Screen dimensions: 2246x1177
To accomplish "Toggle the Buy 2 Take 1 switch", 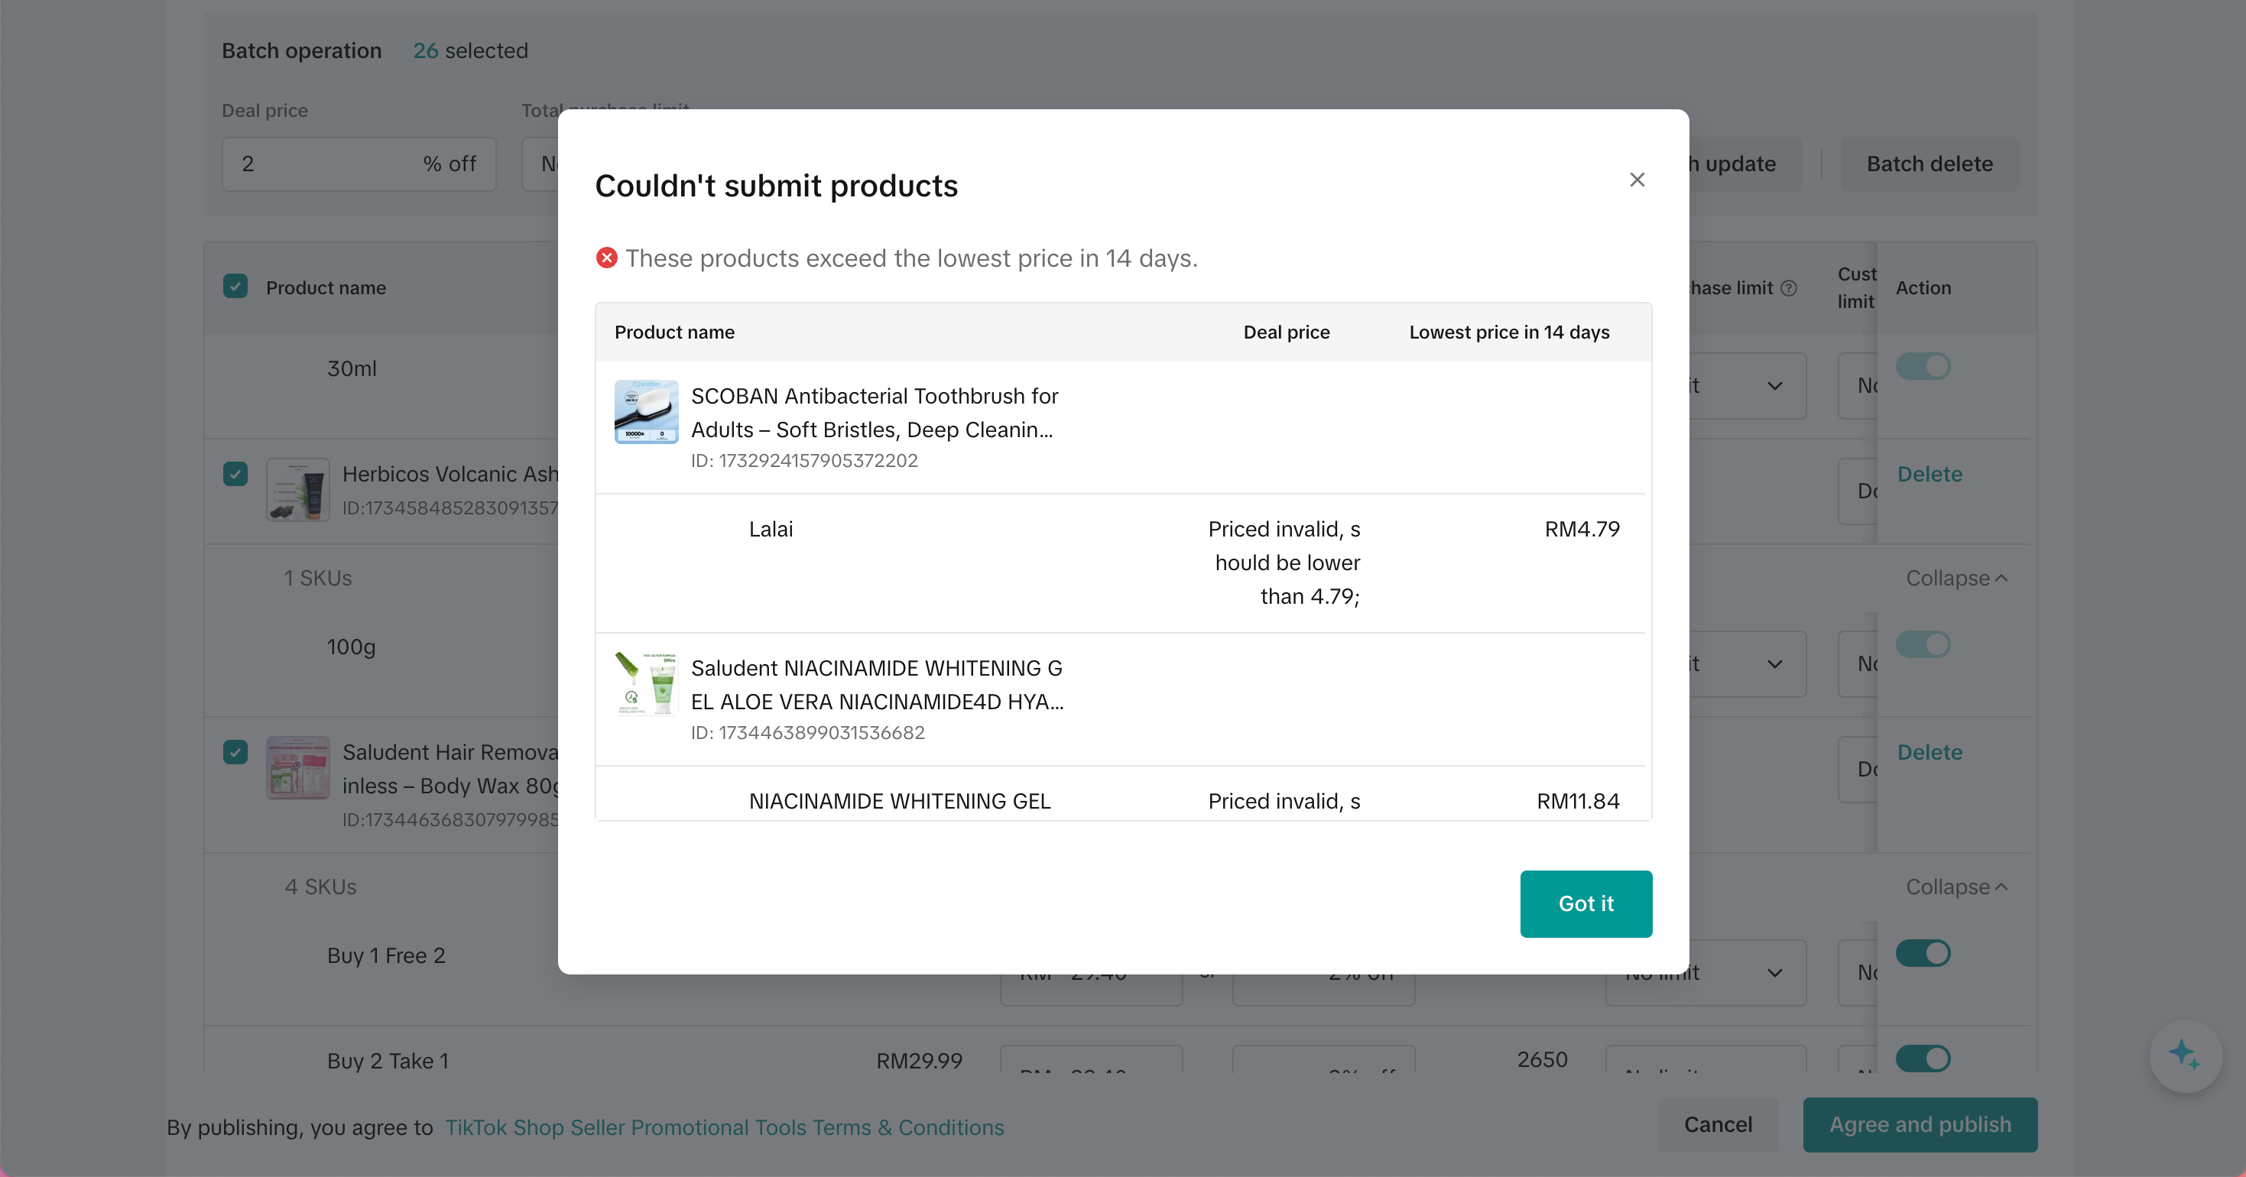I will 1923,1059.
